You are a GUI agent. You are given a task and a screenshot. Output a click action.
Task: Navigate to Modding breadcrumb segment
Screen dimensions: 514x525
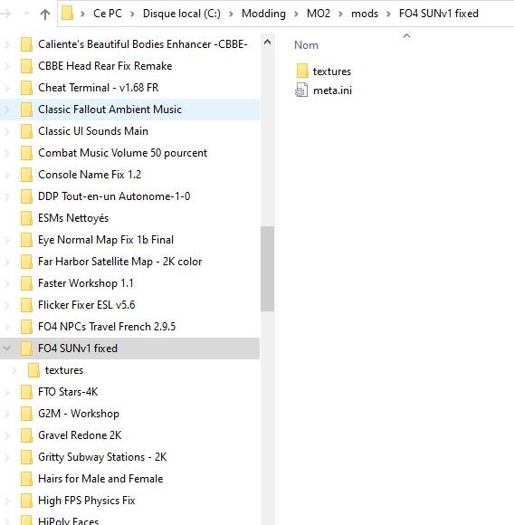click(263, 14)
